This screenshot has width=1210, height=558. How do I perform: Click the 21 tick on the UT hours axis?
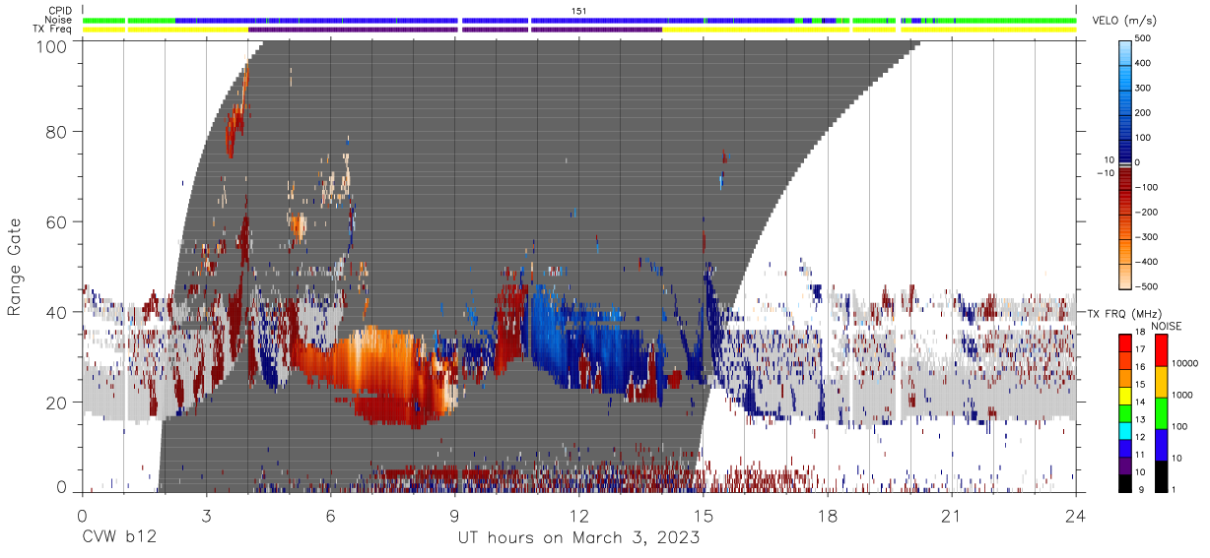coord(952,516)
